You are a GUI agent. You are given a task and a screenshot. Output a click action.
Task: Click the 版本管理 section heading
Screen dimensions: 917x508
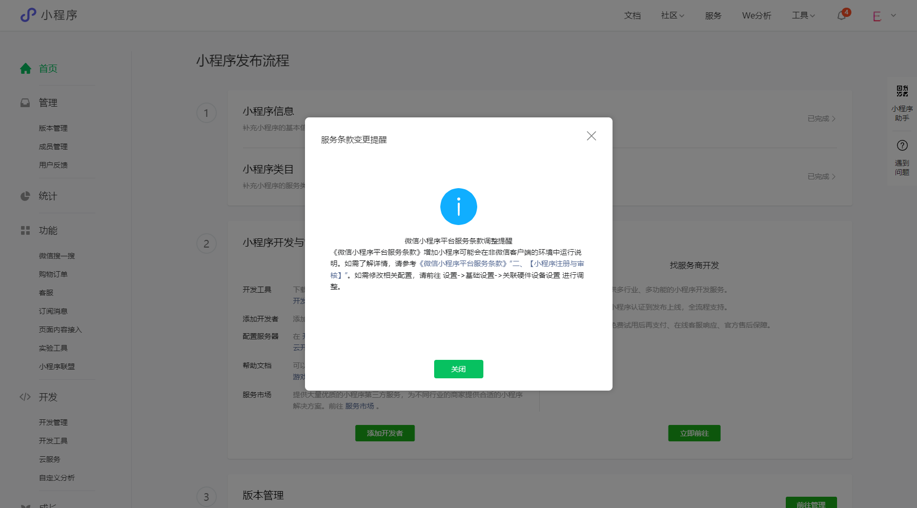tap(263, 495)
